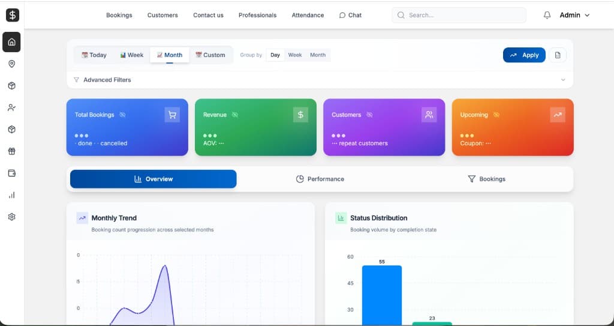Focus the Search input field
The height and width of the screenshot is (326, 614).
tap(459, 15)
